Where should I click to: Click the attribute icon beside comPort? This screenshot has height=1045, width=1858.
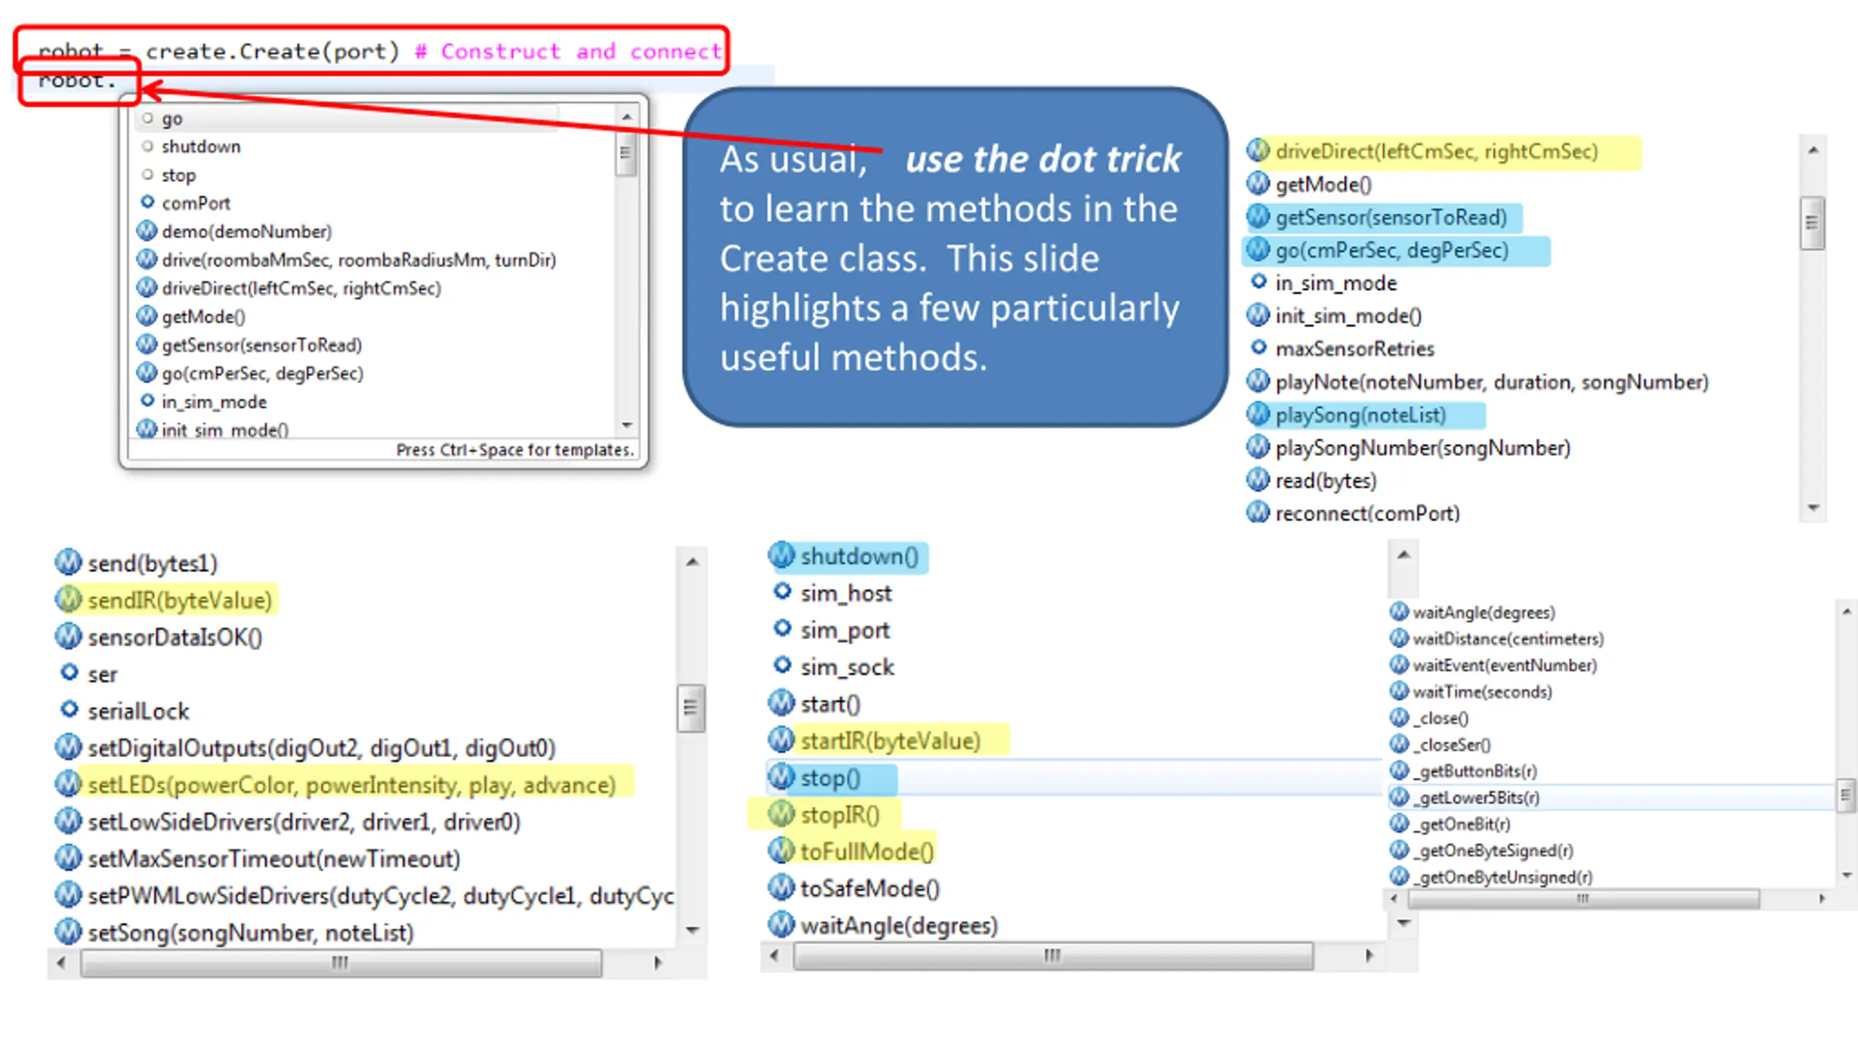[x=147, y=202]
